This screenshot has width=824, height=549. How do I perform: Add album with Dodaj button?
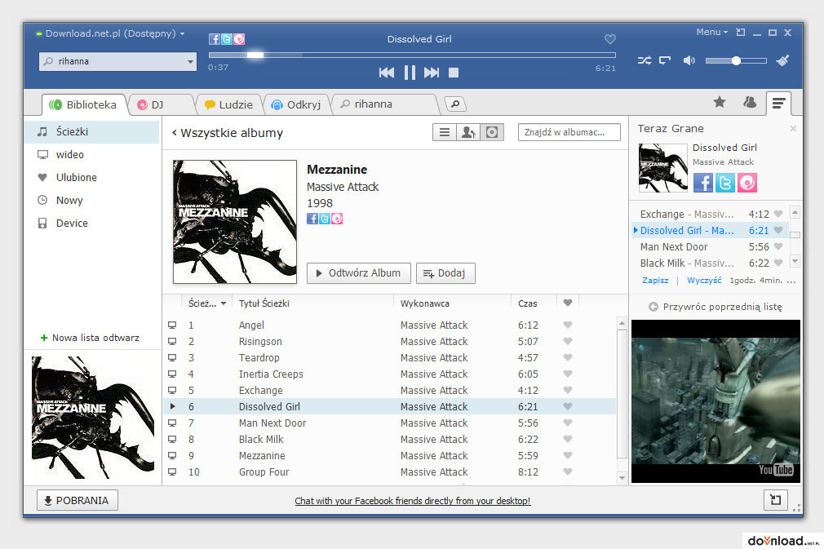pyautogui.click(x=445, y=273)
